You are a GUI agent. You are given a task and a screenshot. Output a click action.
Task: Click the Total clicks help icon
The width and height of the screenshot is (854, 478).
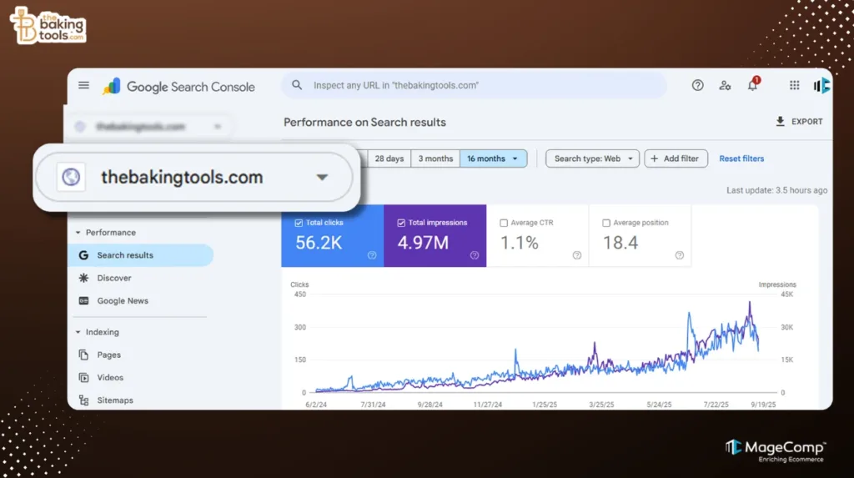click(372, 255)
